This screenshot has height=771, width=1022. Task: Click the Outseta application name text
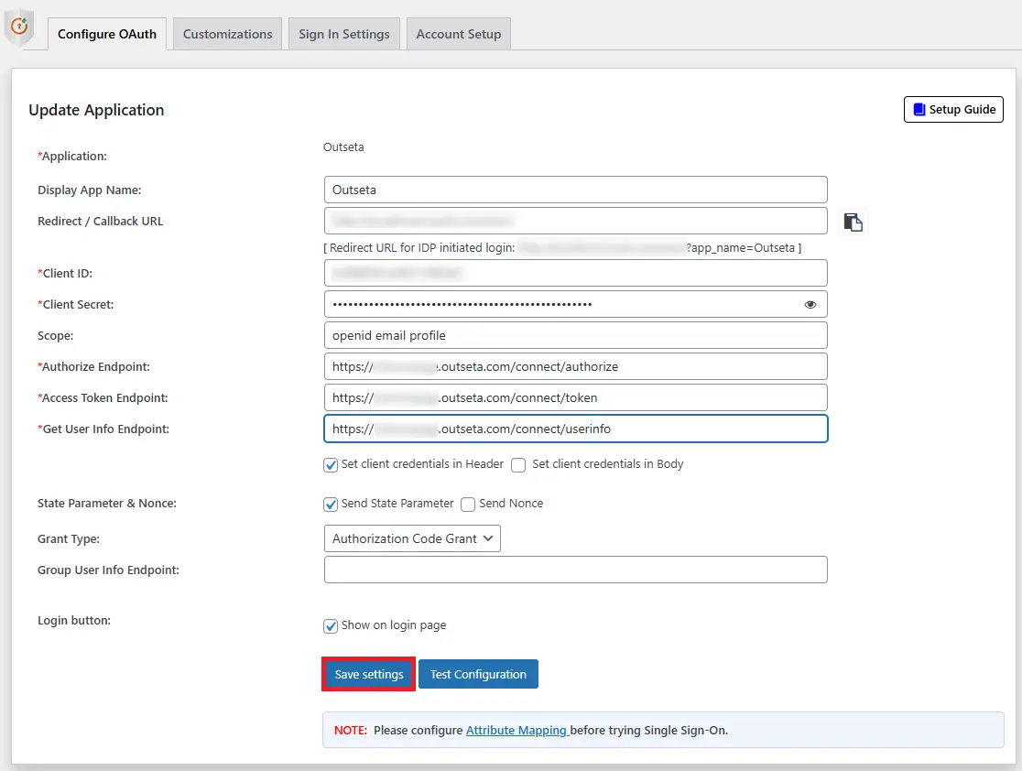[x=343, y=147]
